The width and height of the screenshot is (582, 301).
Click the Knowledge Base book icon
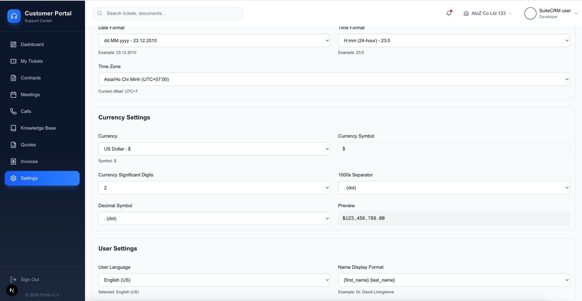point(13,128)
